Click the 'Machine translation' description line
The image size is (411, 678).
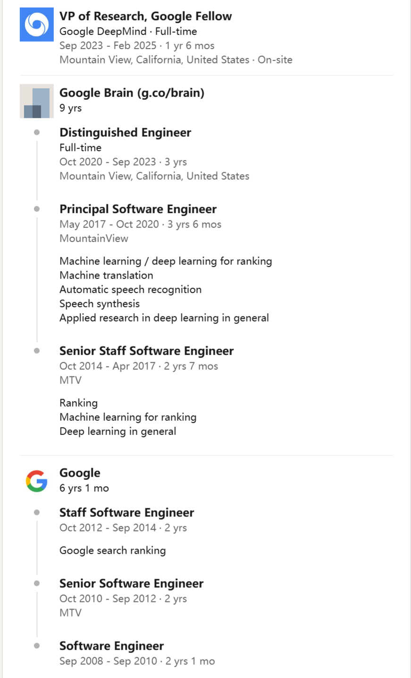[106, 275]
